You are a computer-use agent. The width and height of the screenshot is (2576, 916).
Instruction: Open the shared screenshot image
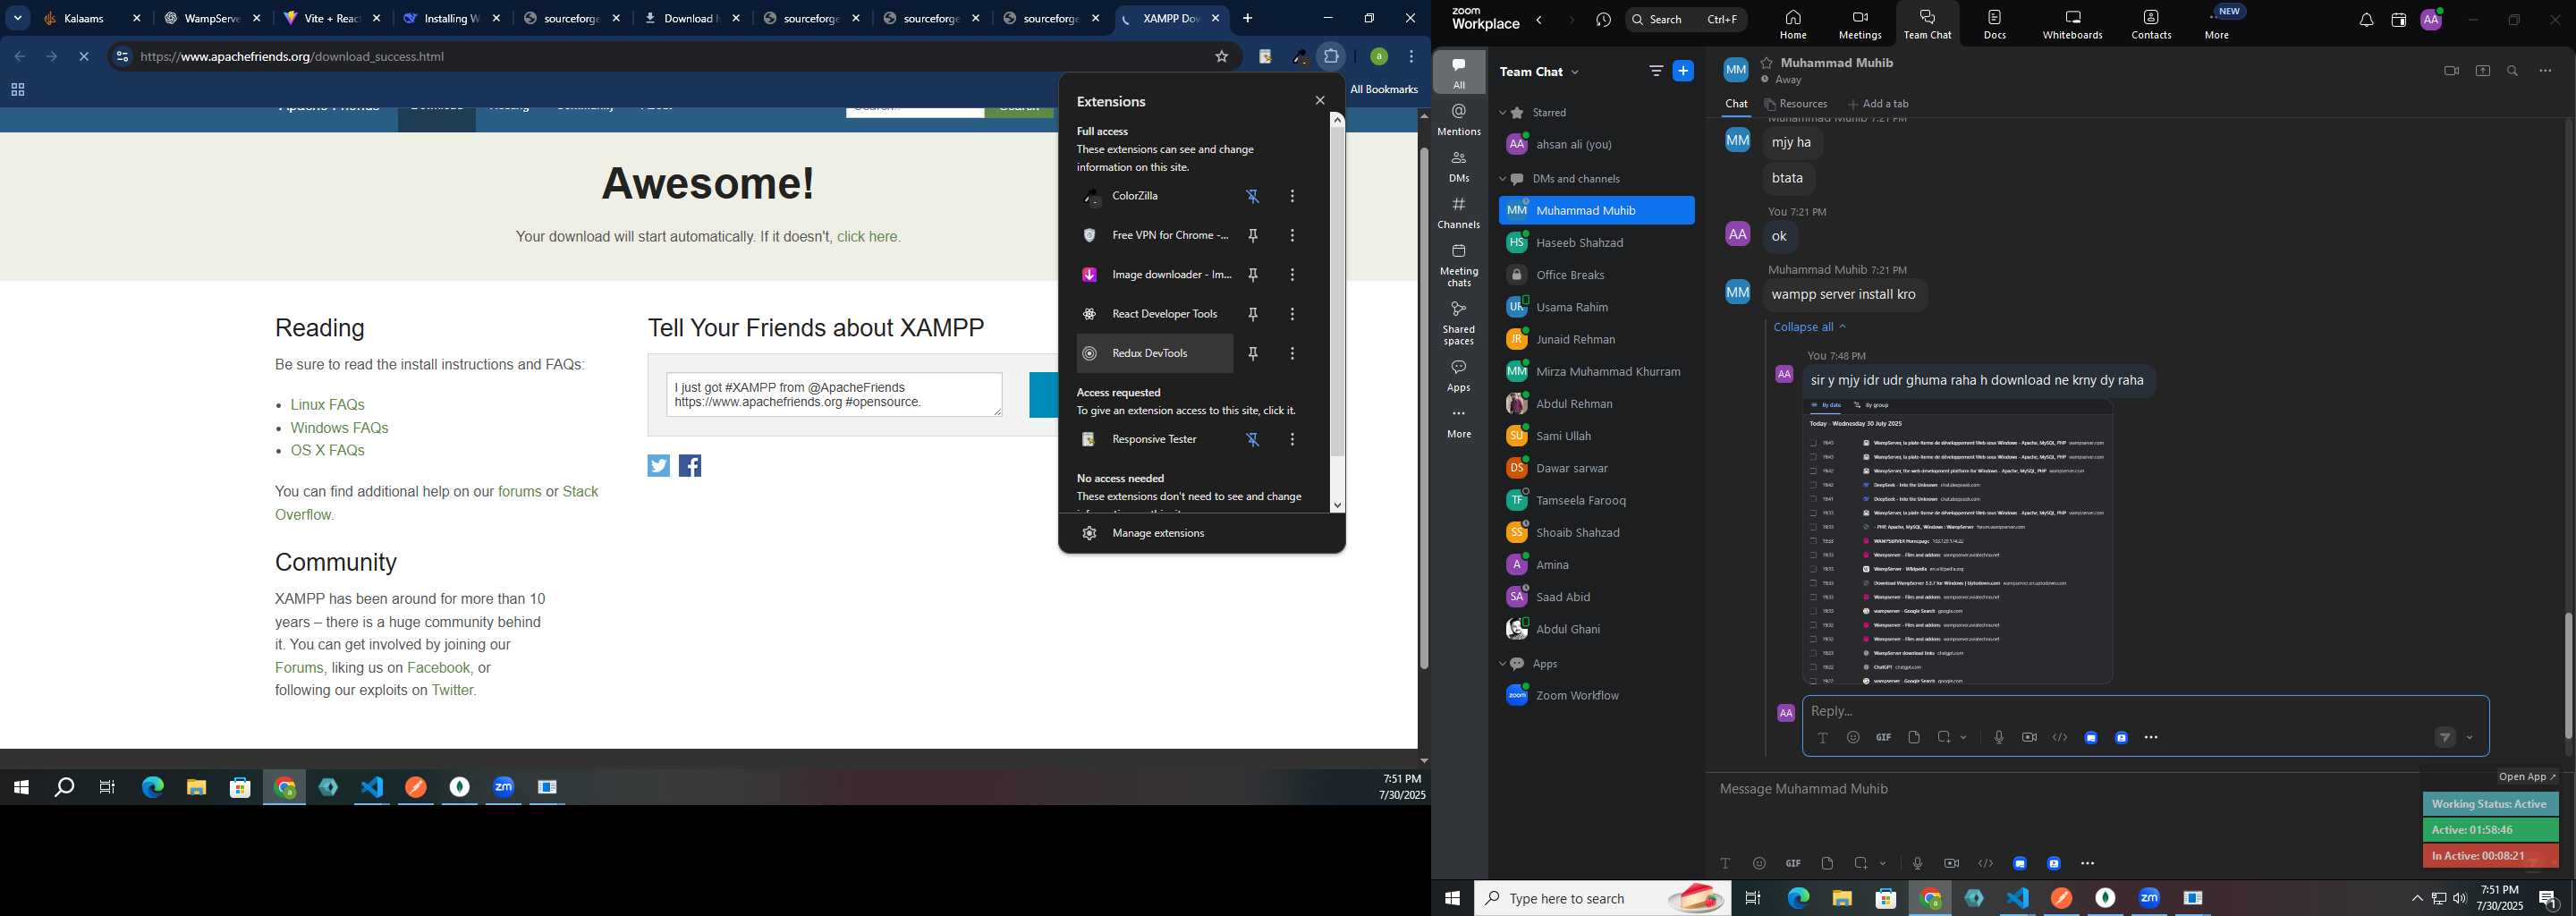click(1958, 541)
